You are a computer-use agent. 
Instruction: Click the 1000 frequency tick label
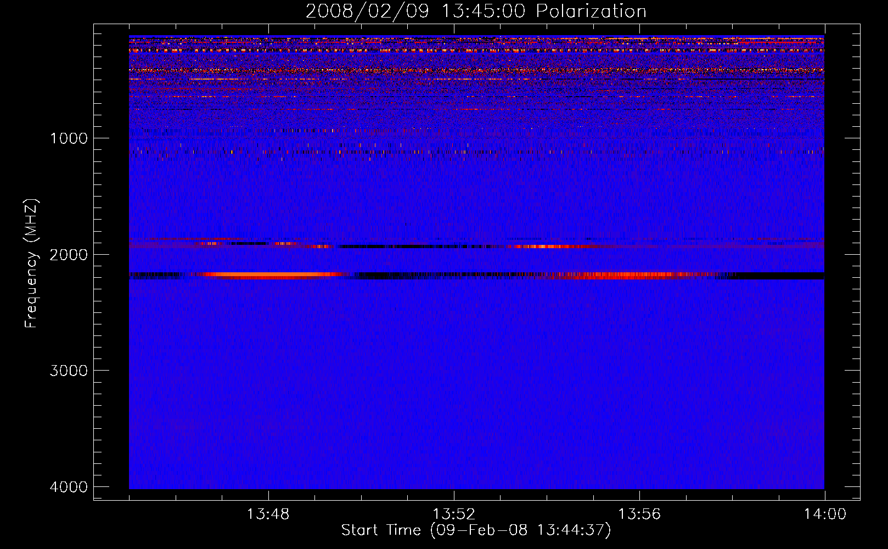(x=69, y=138)
